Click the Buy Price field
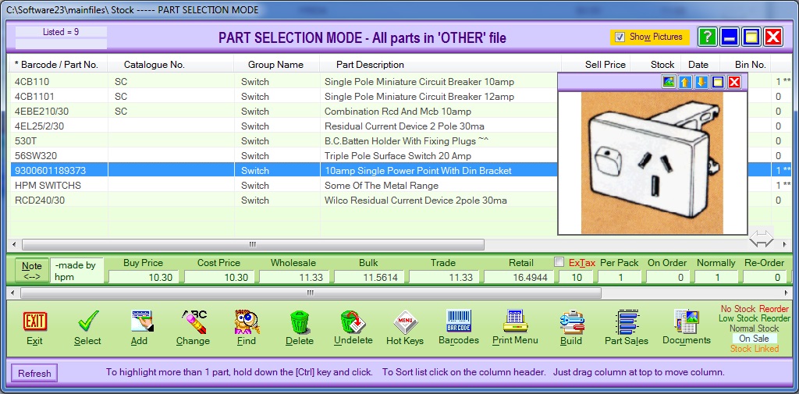This screenshot has height=394, width=799. pyautogui.click(x=144, y=277)
